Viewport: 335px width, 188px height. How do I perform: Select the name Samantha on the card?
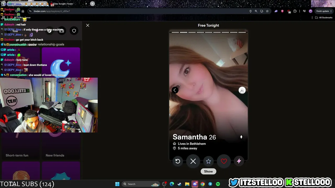[190, 137]
